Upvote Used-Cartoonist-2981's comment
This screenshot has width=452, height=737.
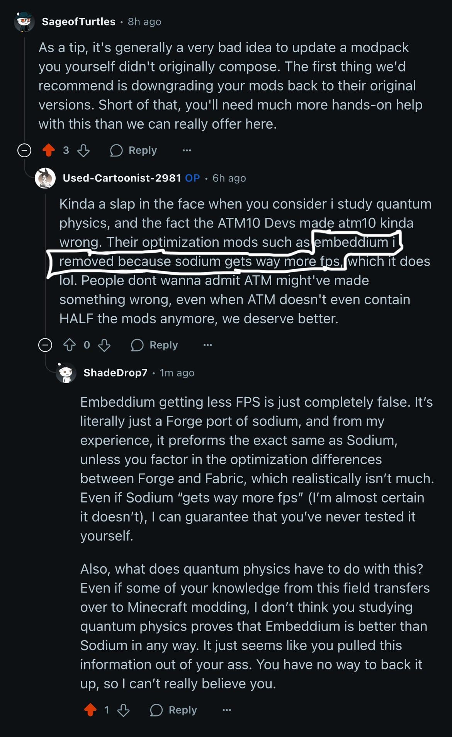(70, 345)
